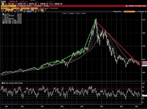The height and width of the screenshot is (109, 147).
Task: Click the Study name field
Action: coord(9,10)
